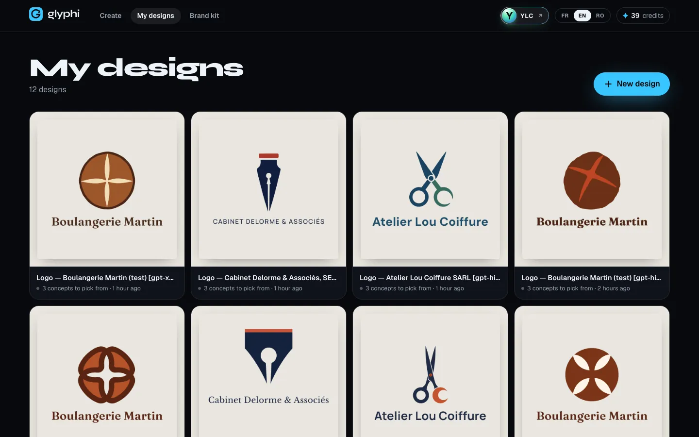Open the YLC account button
Image resolution: width=699 pixels, height=437 pixels.
click(525, 16)
